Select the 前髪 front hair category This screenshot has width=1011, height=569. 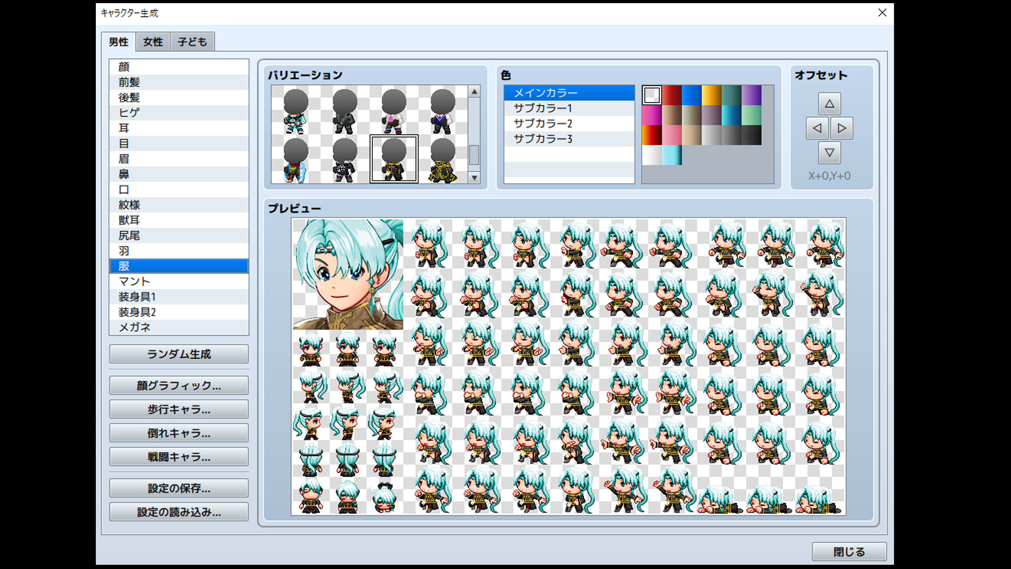(130, 82)
